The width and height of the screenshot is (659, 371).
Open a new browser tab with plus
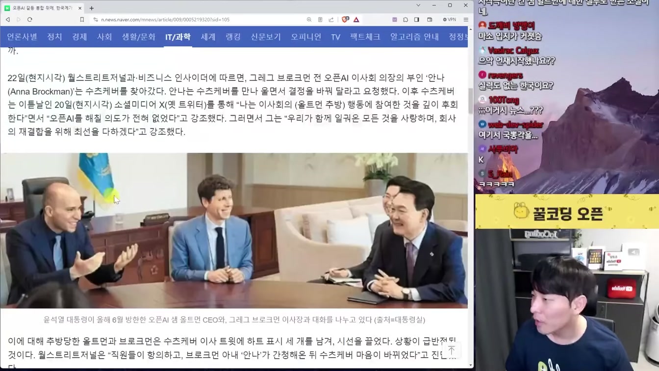click(92, 8)
